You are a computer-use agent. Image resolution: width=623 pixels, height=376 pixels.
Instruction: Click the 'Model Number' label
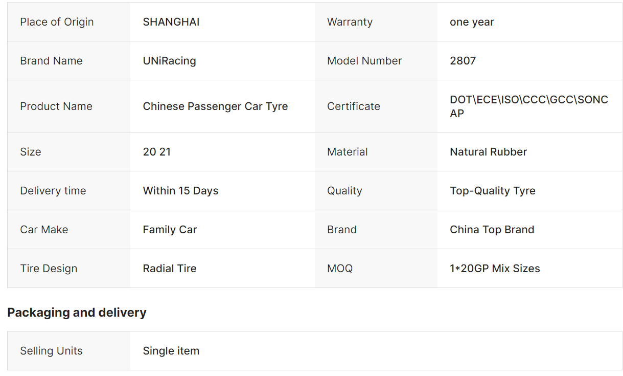[x=364, y=61]
